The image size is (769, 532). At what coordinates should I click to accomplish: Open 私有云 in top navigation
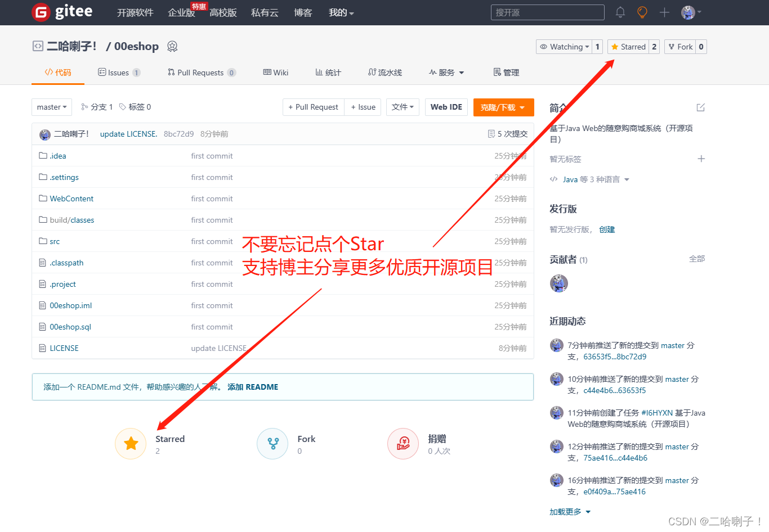[265, 12]
